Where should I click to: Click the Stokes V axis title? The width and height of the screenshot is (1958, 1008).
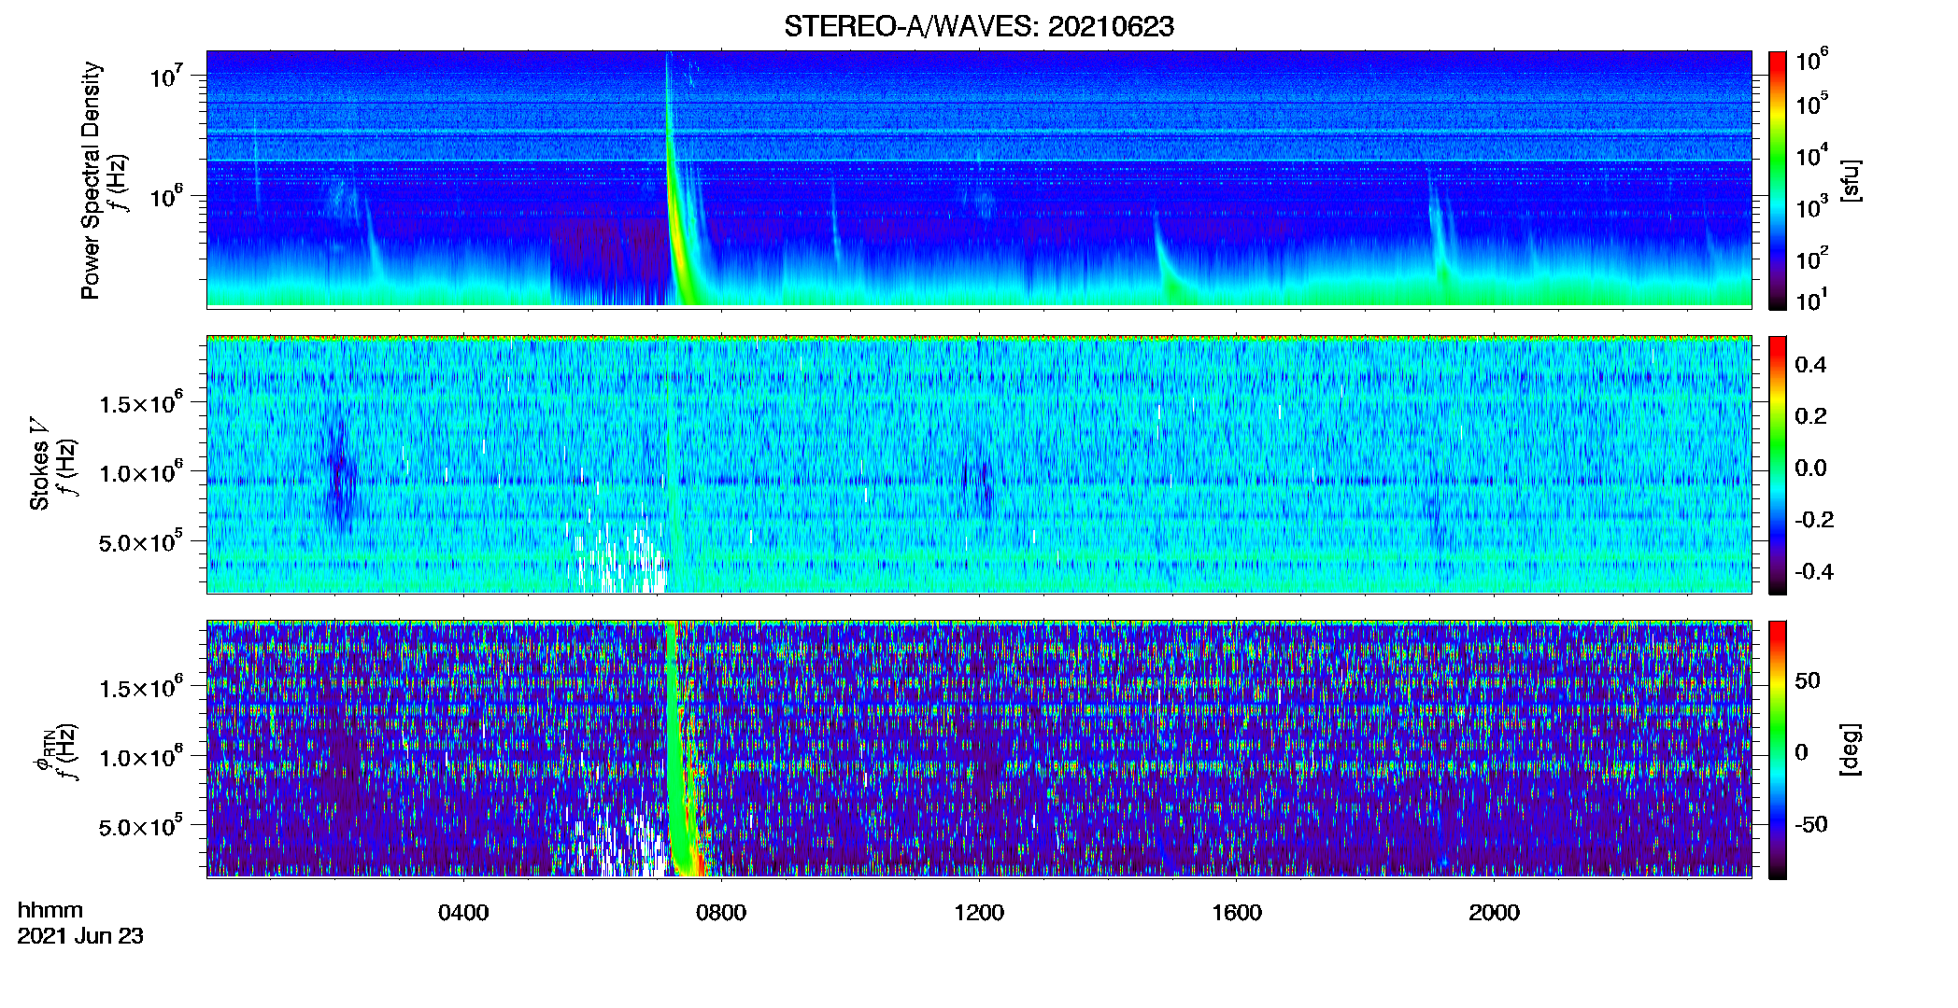(39, 464)
